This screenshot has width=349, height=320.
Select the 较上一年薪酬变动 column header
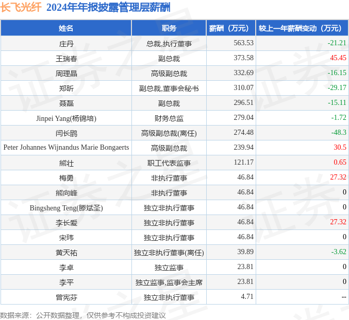(302, 28)
